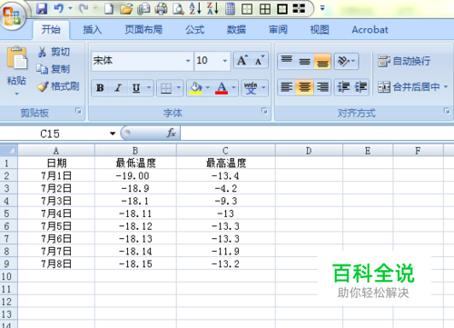Switch to the 开始 tab
Image resolution: width=454 pixels, height=328 pixels.
[x=51, y=30]
